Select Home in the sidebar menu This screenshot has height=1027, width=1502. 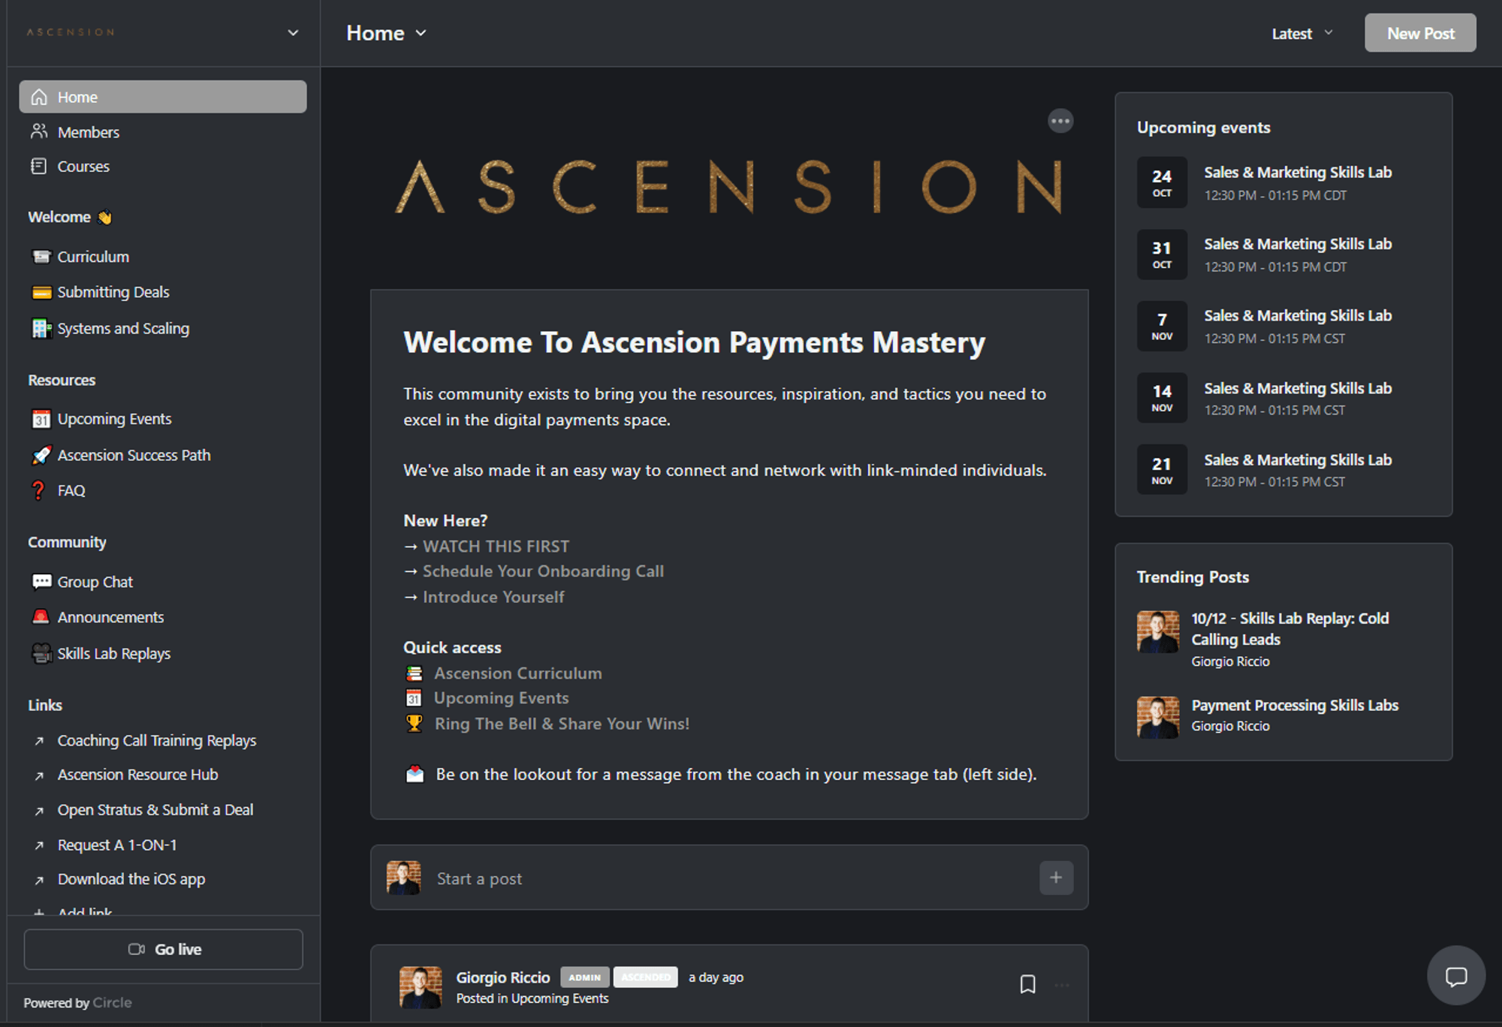click(x=163, y=97)
